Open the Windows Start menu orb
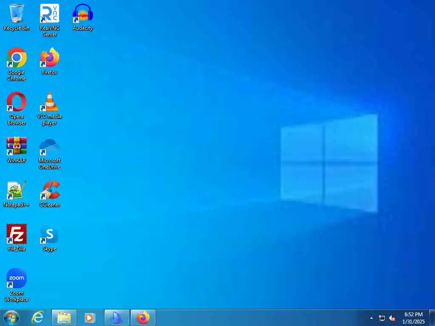435x326 pixels. 11,318
